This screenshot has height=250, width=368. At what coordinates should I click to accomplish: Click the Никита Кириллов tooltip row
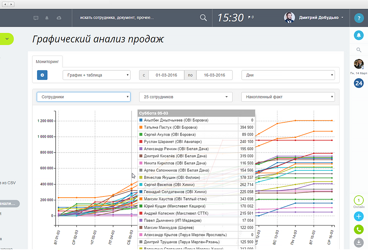coord(196,163)
